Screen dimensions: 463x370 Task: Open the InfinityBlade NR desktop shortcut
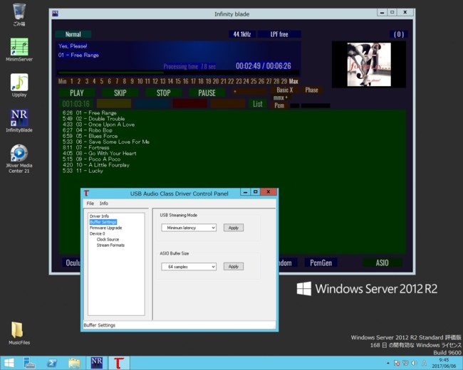(19, 121)
